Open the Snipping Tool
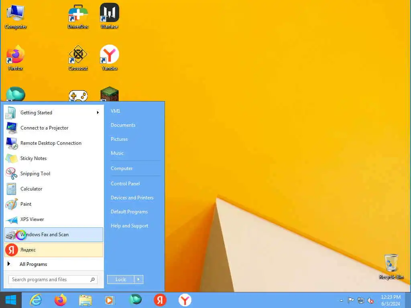The width and height of the screenshot is (411, 308). (x=54, y=173)
